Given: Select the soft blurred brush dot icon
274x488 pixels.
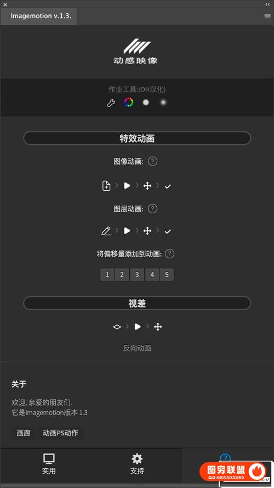Looking at the screenshot, I should (x=163, y=103).
